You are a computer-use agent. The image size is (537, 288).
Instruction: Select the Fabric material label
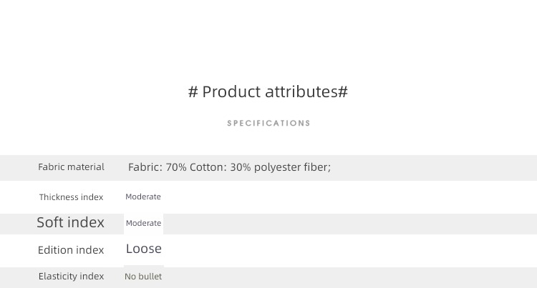tap(71, 167)
